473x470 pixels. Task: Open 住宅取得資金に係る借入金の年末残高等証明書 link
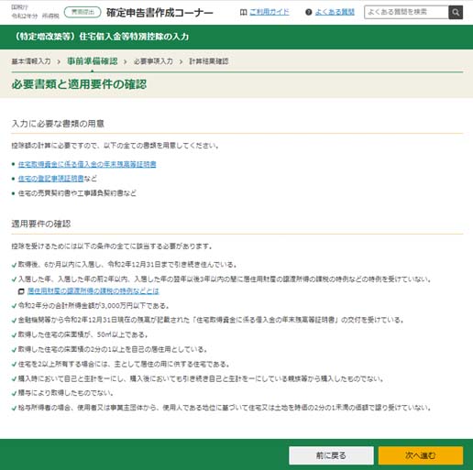point(87,164)
